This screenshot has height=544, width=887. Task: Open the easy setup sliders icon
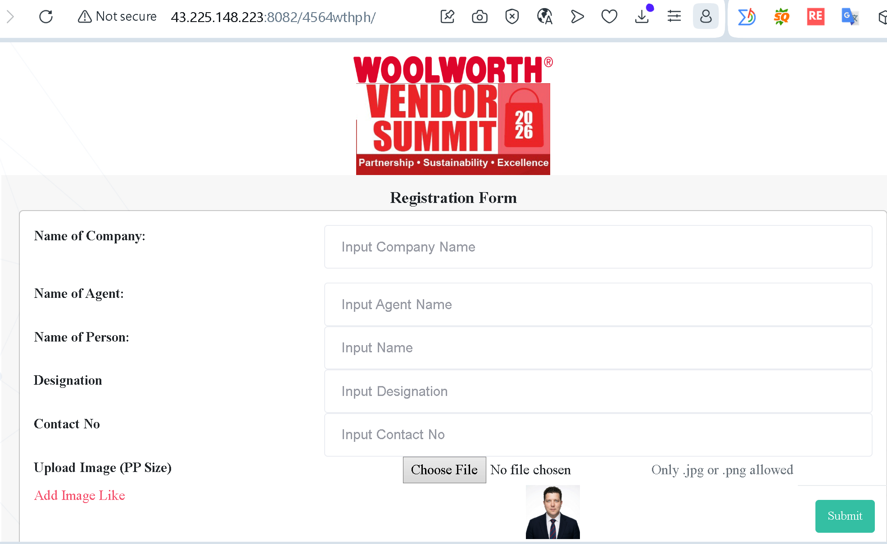point(674,17)
